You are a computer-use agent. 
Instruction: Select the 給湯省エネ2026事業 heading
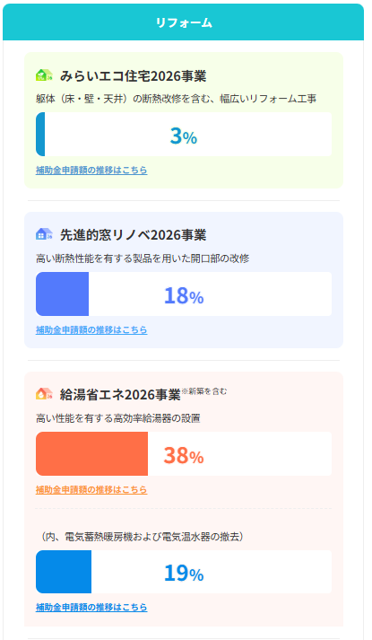120,395
